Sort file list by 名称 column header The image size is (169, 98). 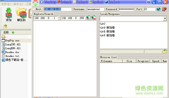pyautogui.click(x=14, y=32)
